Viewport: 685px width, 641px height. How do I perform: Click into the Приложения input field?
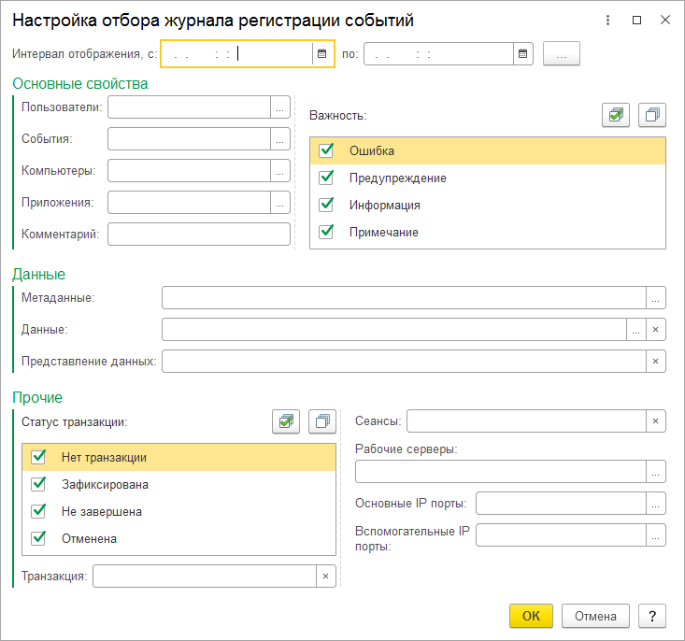[x=189, y=203]
